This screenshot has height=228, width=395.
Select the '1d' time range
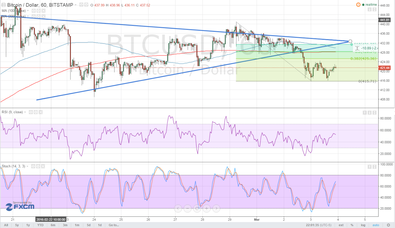pyautogui.click(x=100, y=225)
